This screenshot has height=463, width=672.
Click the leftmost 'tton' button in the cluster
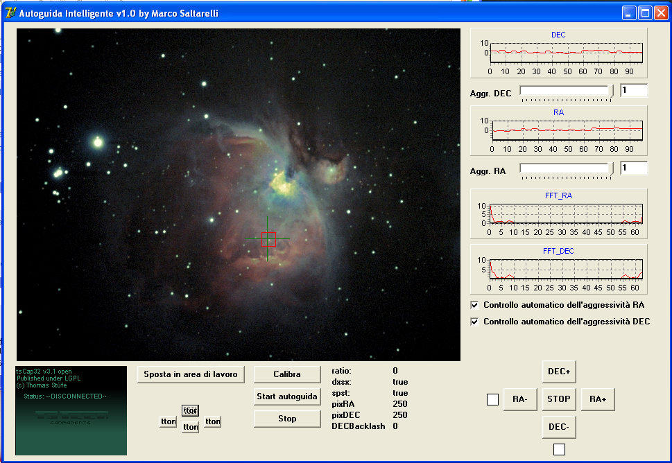(x=168, y=422)
